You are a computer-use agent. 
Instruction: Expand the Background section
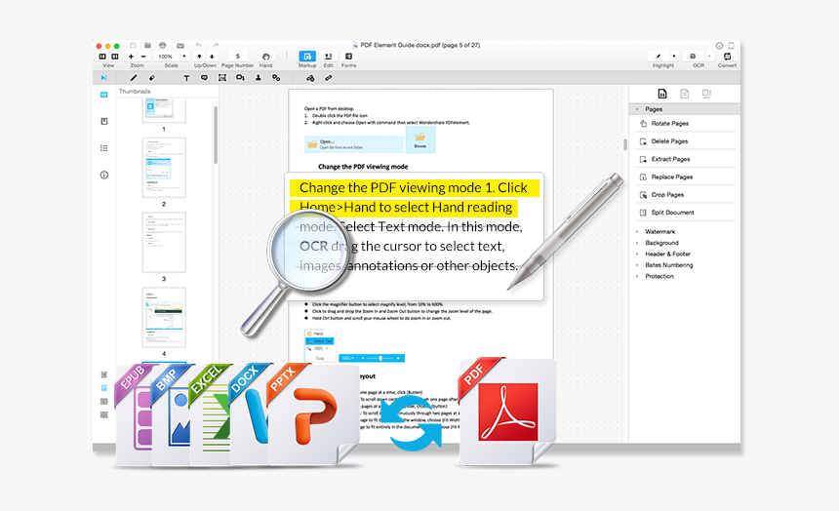pyautogui.click(x=637, y=243)
